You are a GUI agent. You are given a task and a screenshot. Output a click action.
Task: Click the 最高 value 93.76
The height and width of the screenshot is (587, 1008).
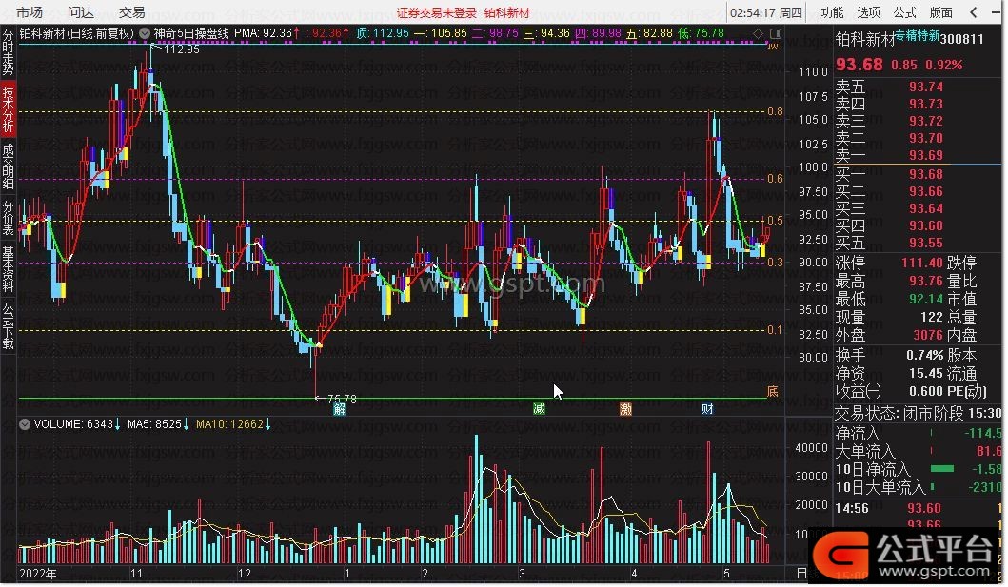click(x=926, y=282)
